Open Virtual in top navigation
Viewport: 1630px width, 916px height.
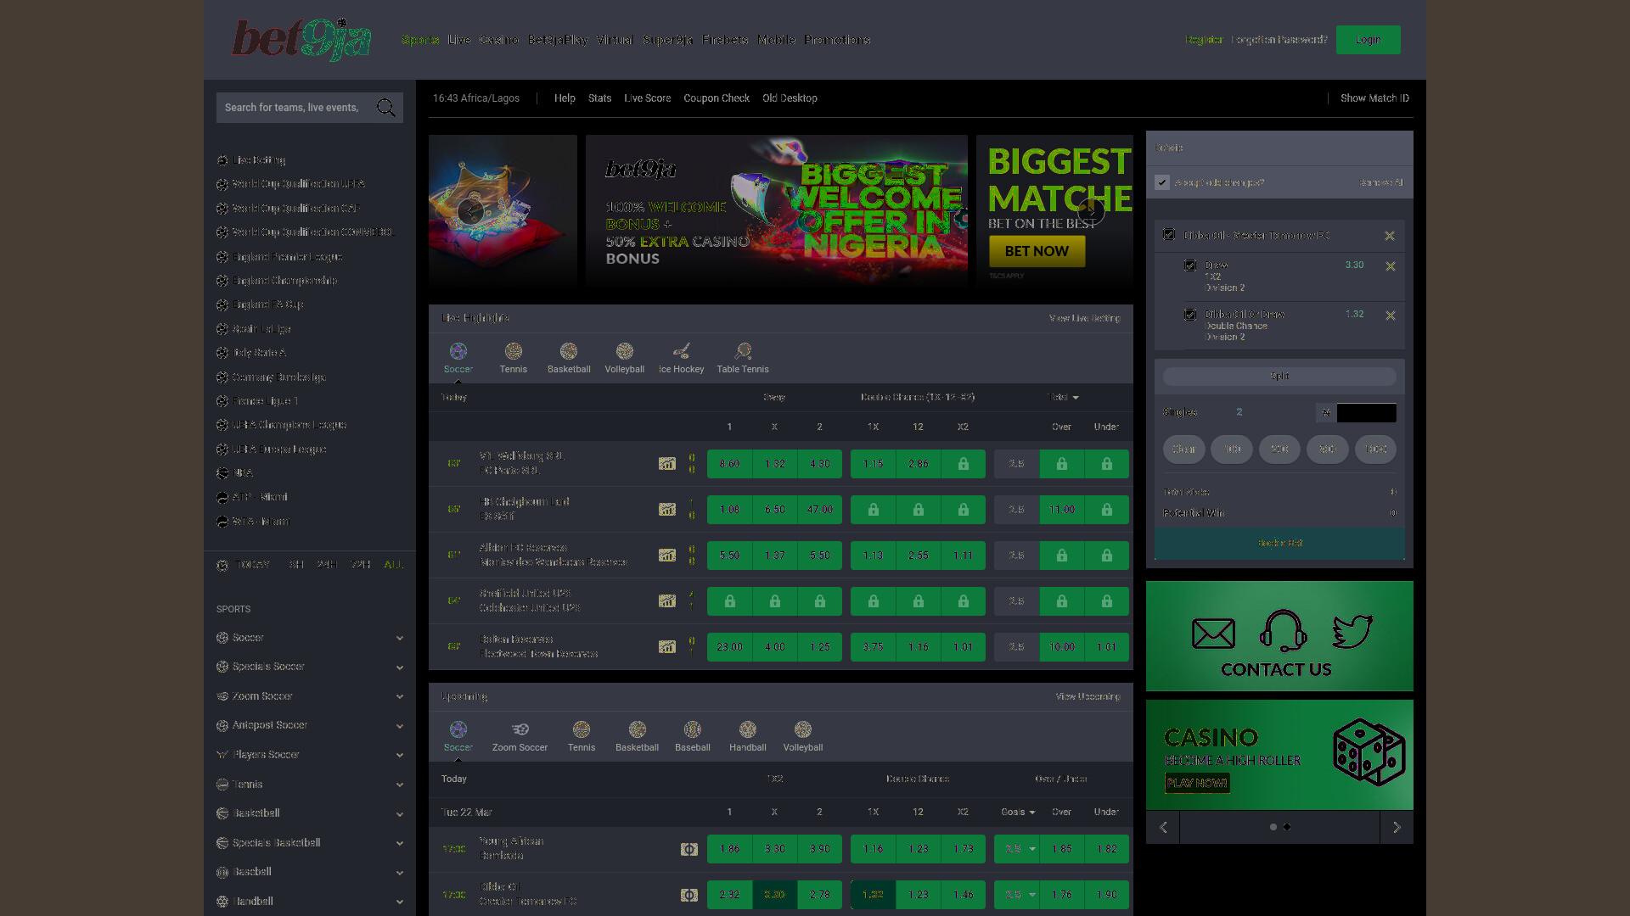tap(615, 40)
